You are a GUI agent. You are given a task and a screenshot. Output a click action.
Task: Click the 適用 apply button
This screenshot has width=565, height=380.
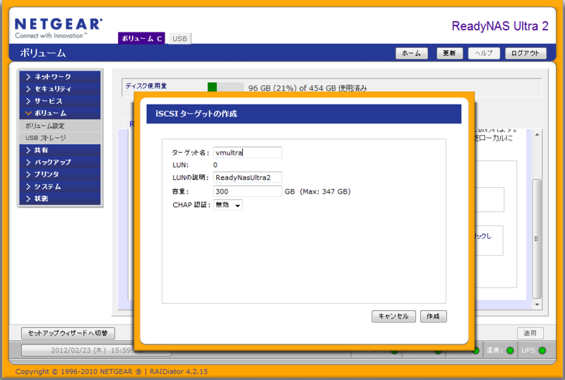(530, 333)
